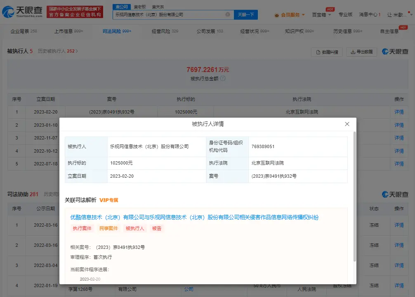Open the user account dropdown at top right
The width and height of the screenshot is (415, 297).
399,15
